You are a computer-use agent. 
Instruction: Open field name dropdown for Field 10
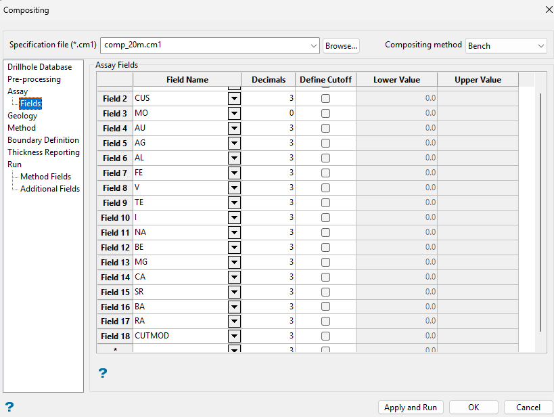click(x=234, y=217)
